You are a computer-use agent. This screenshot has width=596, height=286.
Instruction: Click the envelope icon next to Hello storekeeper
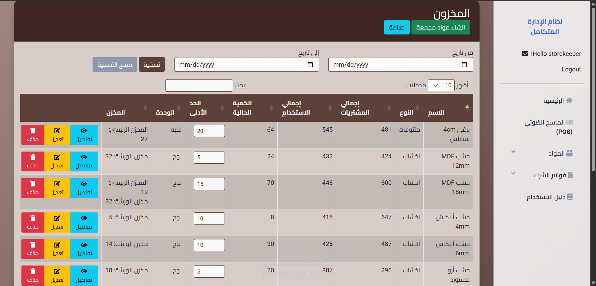(x=525, y=54)
